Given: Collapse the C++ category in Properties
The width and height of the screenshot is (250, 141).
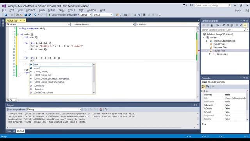Looking at the screenshot, I should click(x=202, y=91).
